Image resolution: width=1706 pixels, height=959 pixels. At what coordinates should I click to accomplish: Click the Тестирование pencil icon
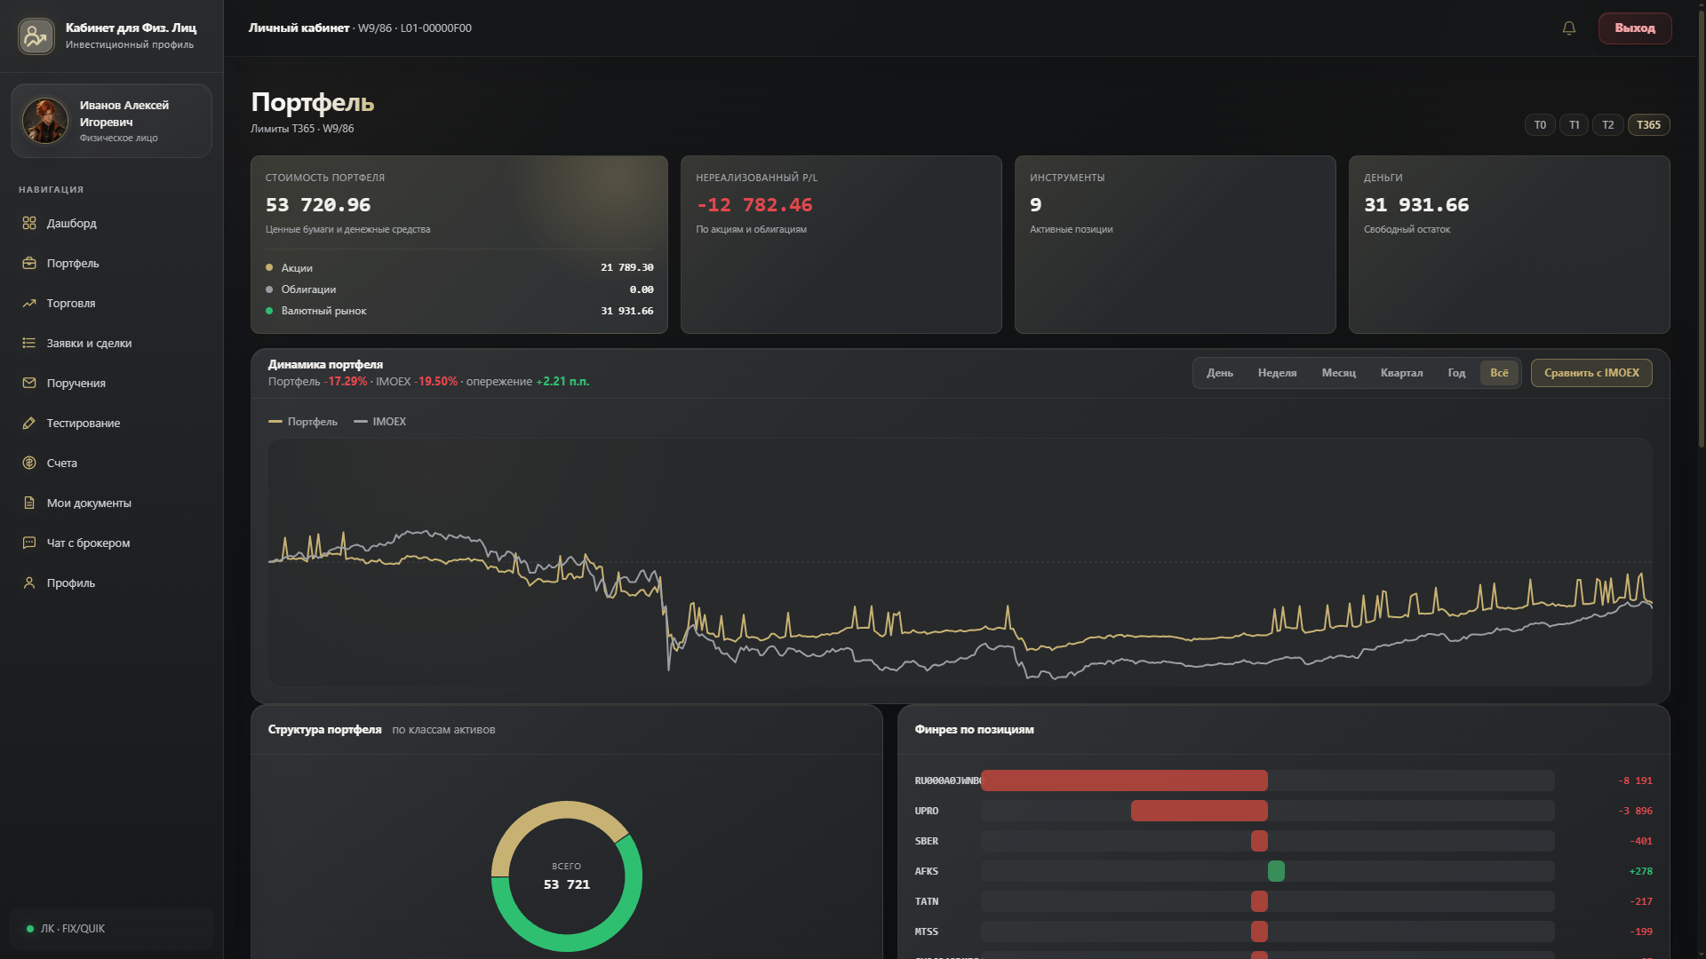[29, 423]
